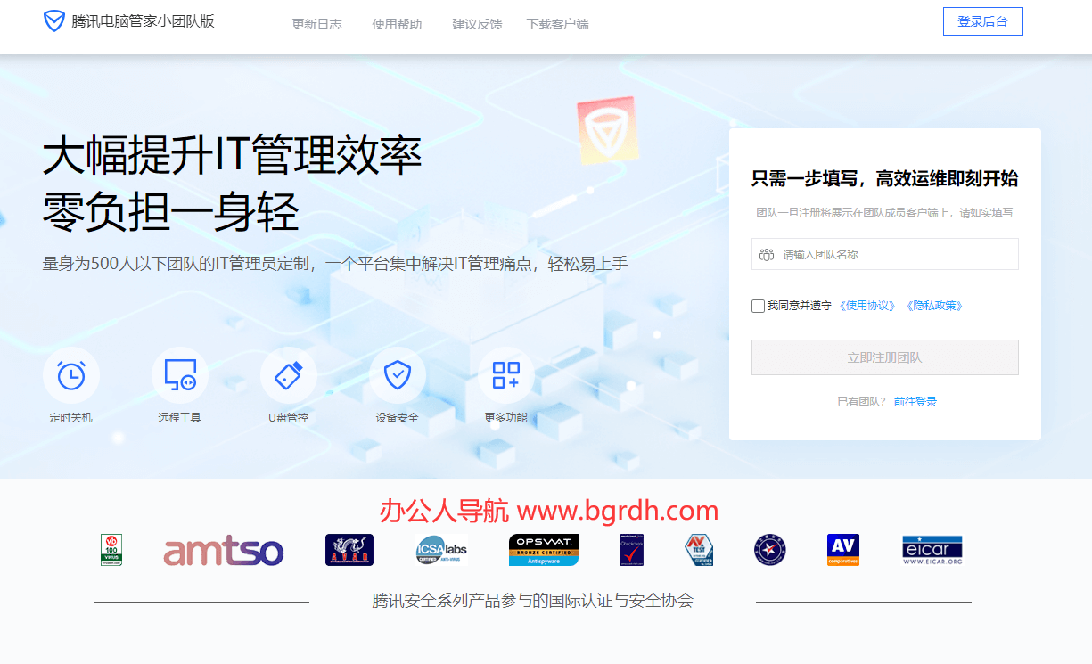This screenshot has width=1092, height=664.
Task: Click the OPSWAT Bronze Certified logo
Action: coord(544,550)
